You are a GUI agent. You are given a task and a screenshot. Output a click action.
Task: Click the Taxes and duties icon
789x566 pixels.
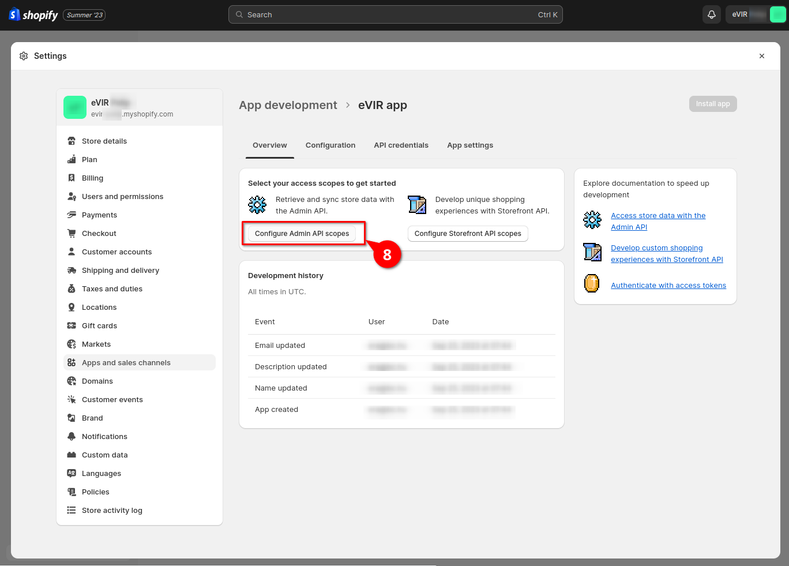(x=72, y=288)
